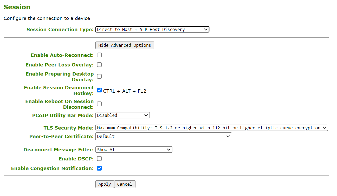Expand the TLS Security Mode dropdown
Image resolution: width=337 pixels, height=196 pixels.
(212, 128)
